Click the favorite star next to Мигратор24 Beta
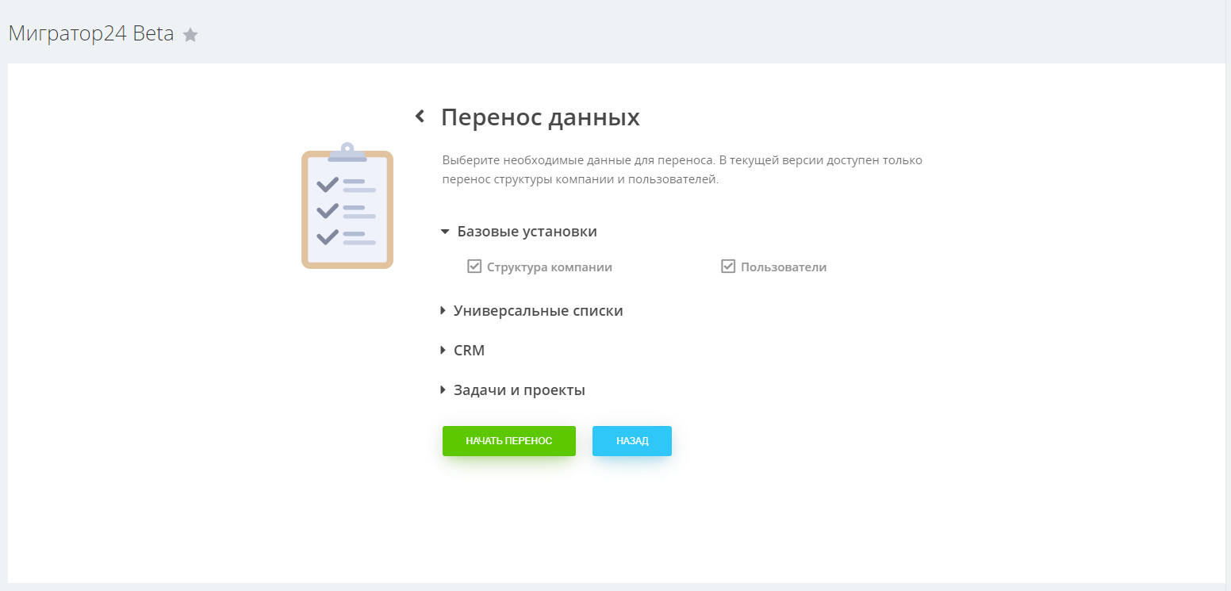Screen dimensions: 1231x591 click(x=190, y=35)
